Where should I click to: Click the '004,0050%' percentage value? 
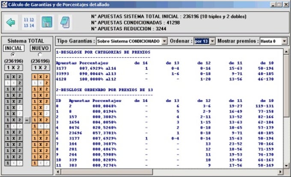point(104,122)
